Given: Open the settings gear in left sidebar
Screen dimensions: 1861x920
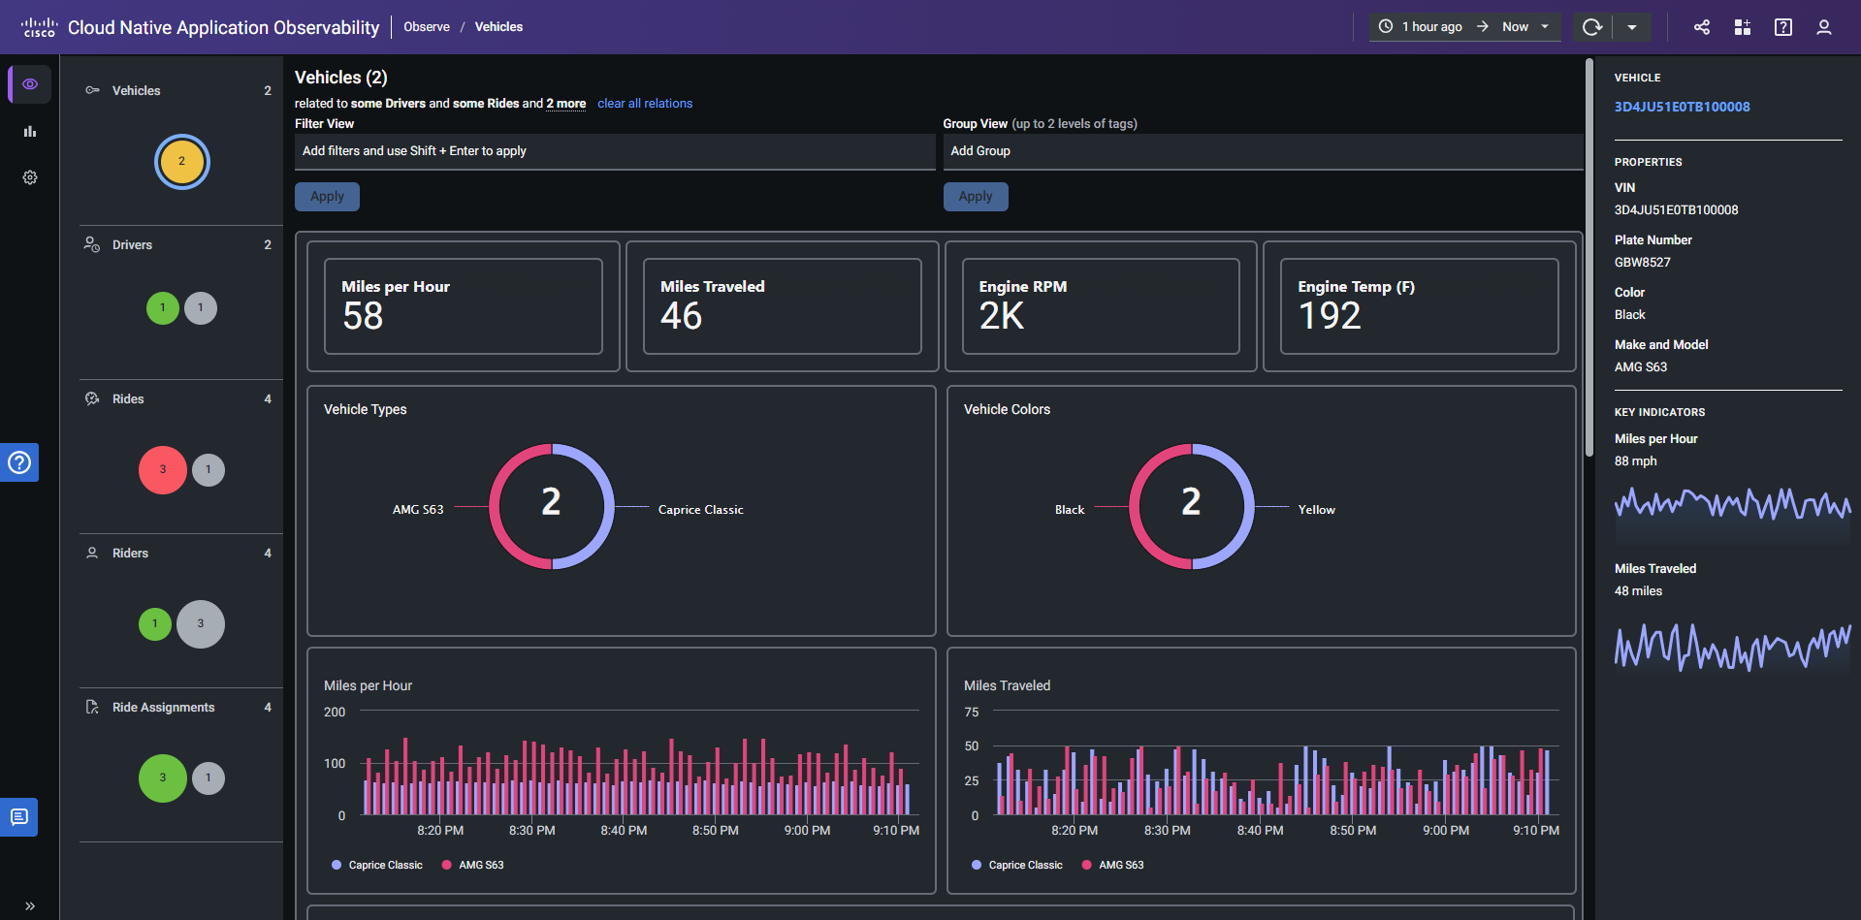Looking at the screenshot, I should click(x=30, y=177).
